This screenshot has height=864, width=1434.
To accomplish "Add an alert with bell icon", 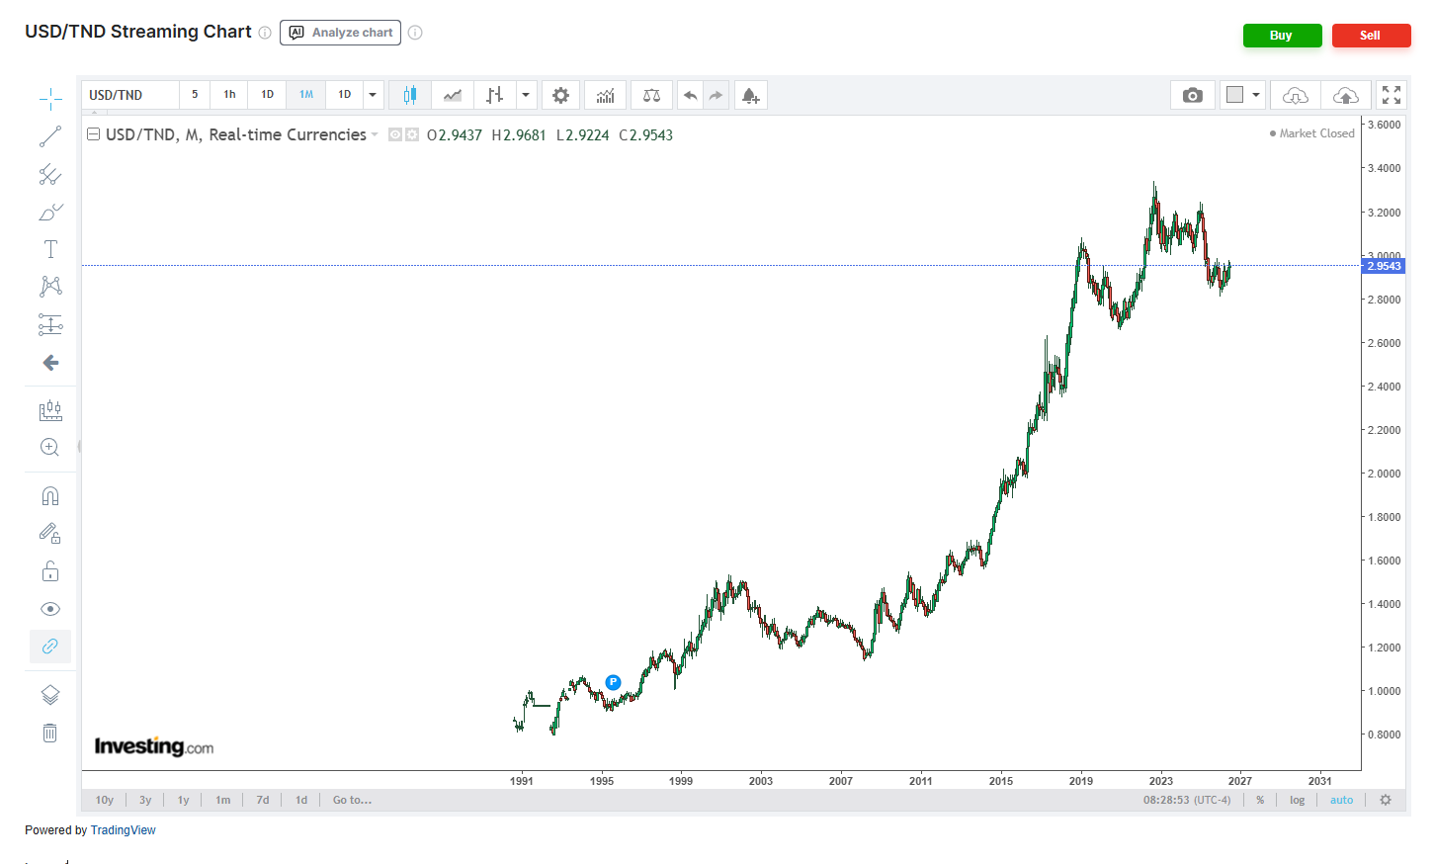I will point(750,95).
